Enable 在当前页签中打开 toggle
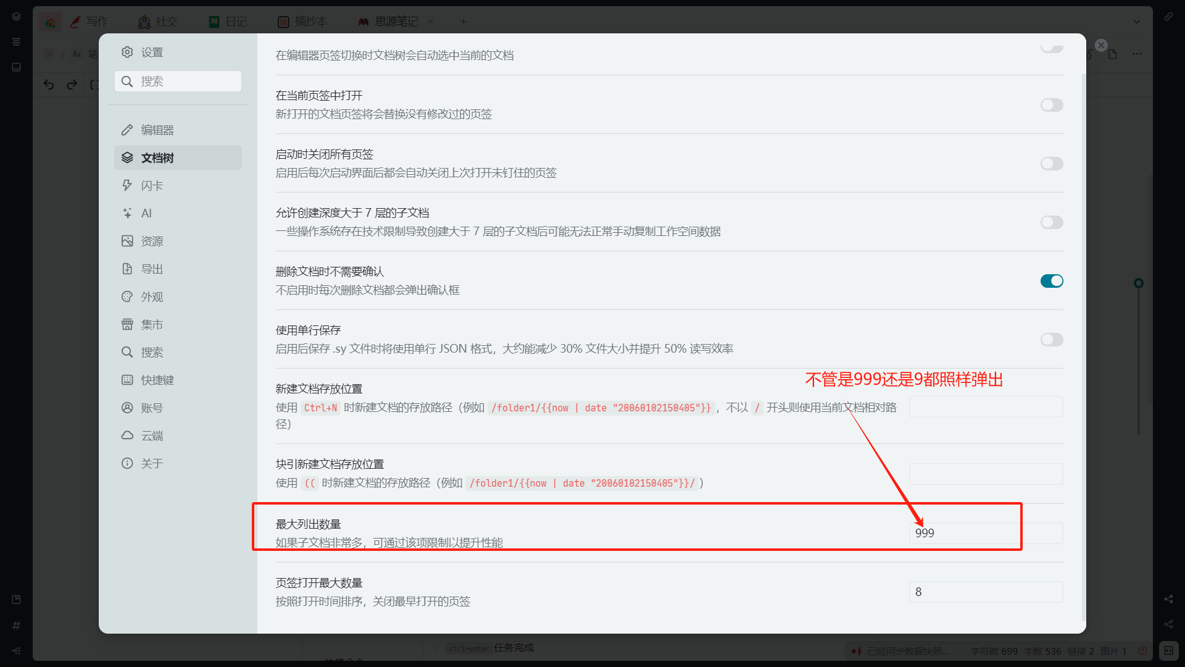The width and height of the screenshot is (1185, 667). pyautogui.click(x=1051, y=105)
